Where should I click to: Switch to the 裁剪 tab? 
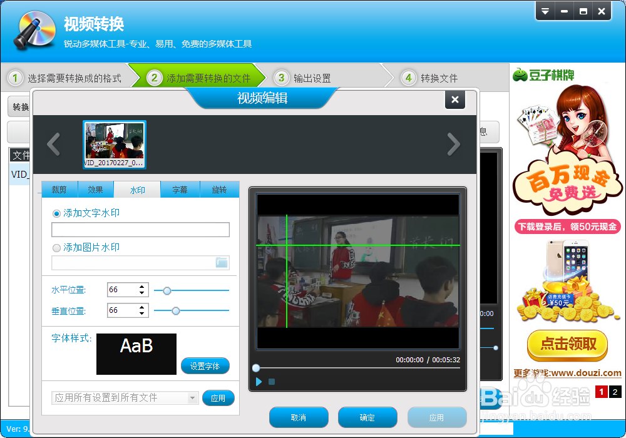(59, 190)
